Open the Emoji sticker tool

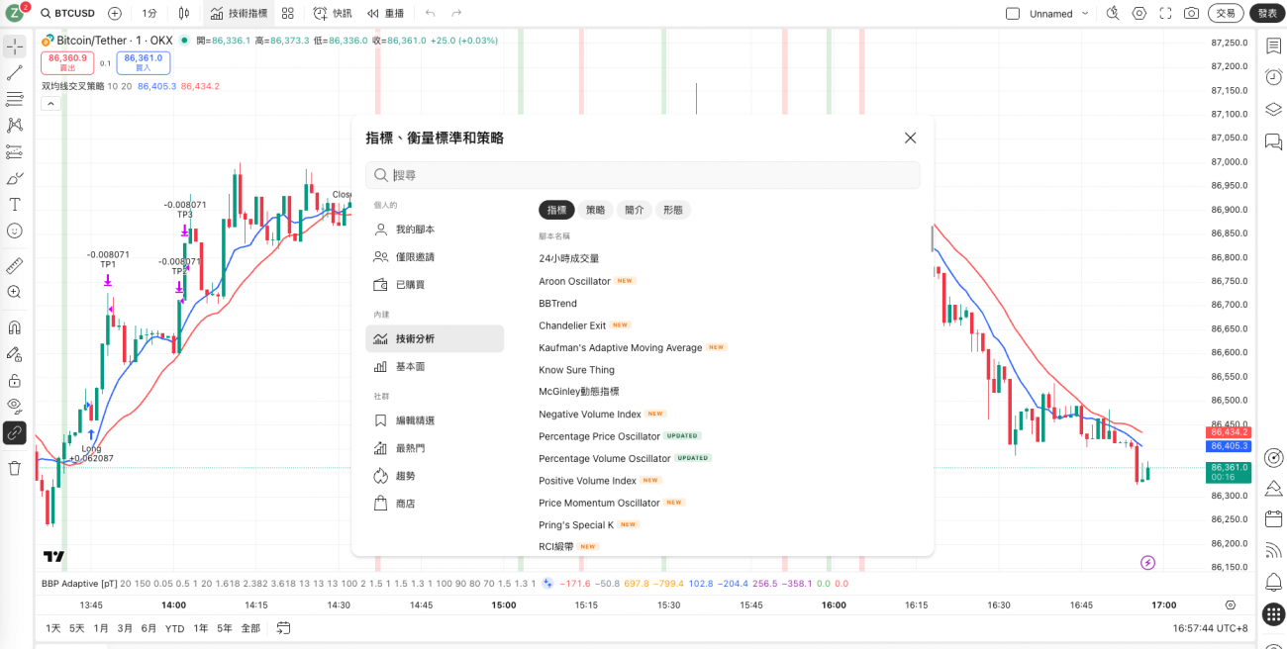[14, 231]
